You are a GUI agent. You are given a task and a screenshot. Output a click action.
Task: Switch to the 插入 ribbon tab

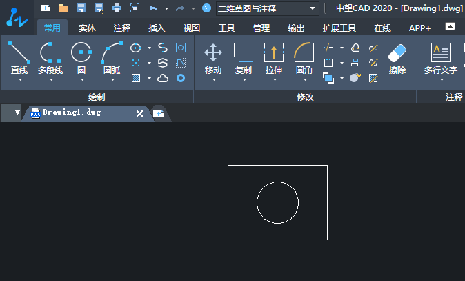coord(157,28)
